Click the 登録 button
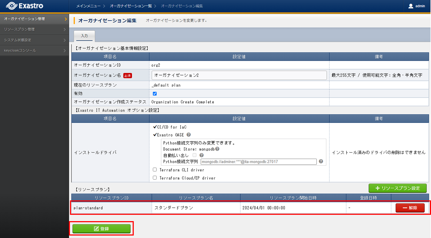The width and height of the screenshot is (431, 238). tap(101, 229)
